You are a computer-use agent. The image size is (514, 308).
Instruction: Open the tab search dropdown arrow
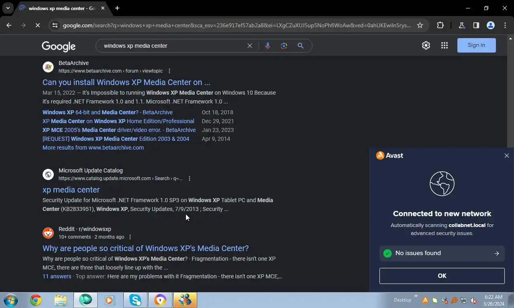8,8
